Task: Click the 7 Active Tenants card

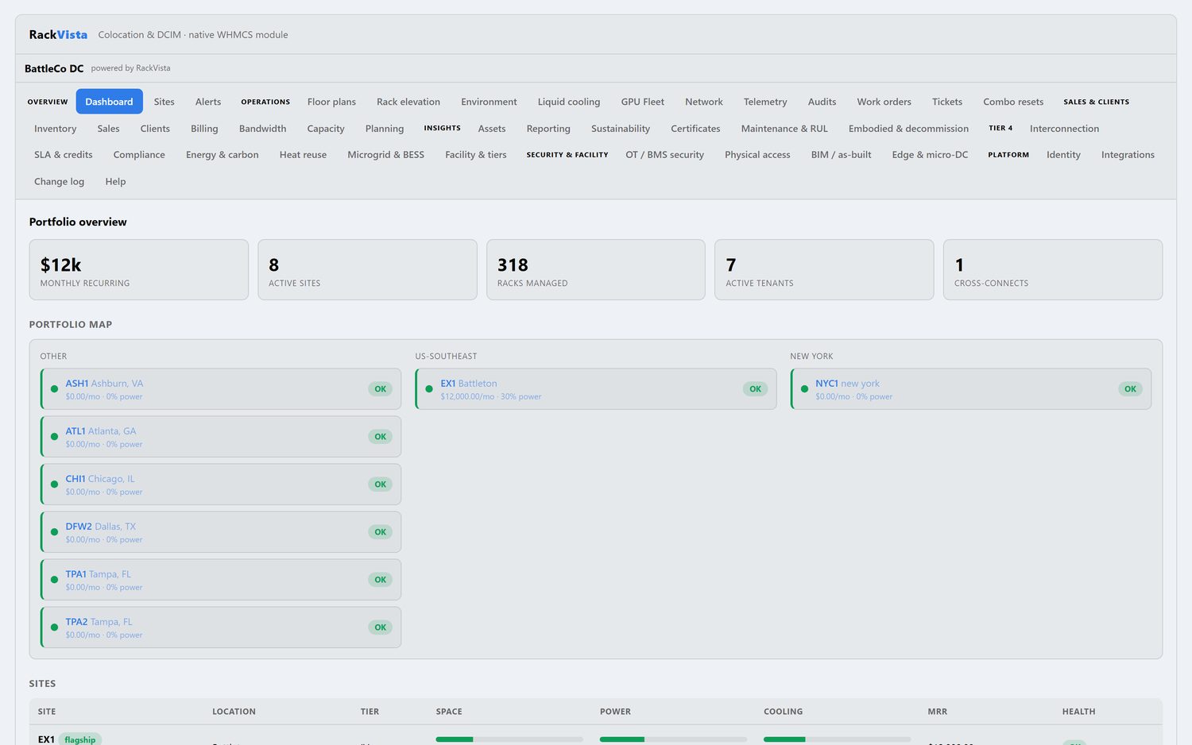Action: pyautogui.click(x=824, y=270)
